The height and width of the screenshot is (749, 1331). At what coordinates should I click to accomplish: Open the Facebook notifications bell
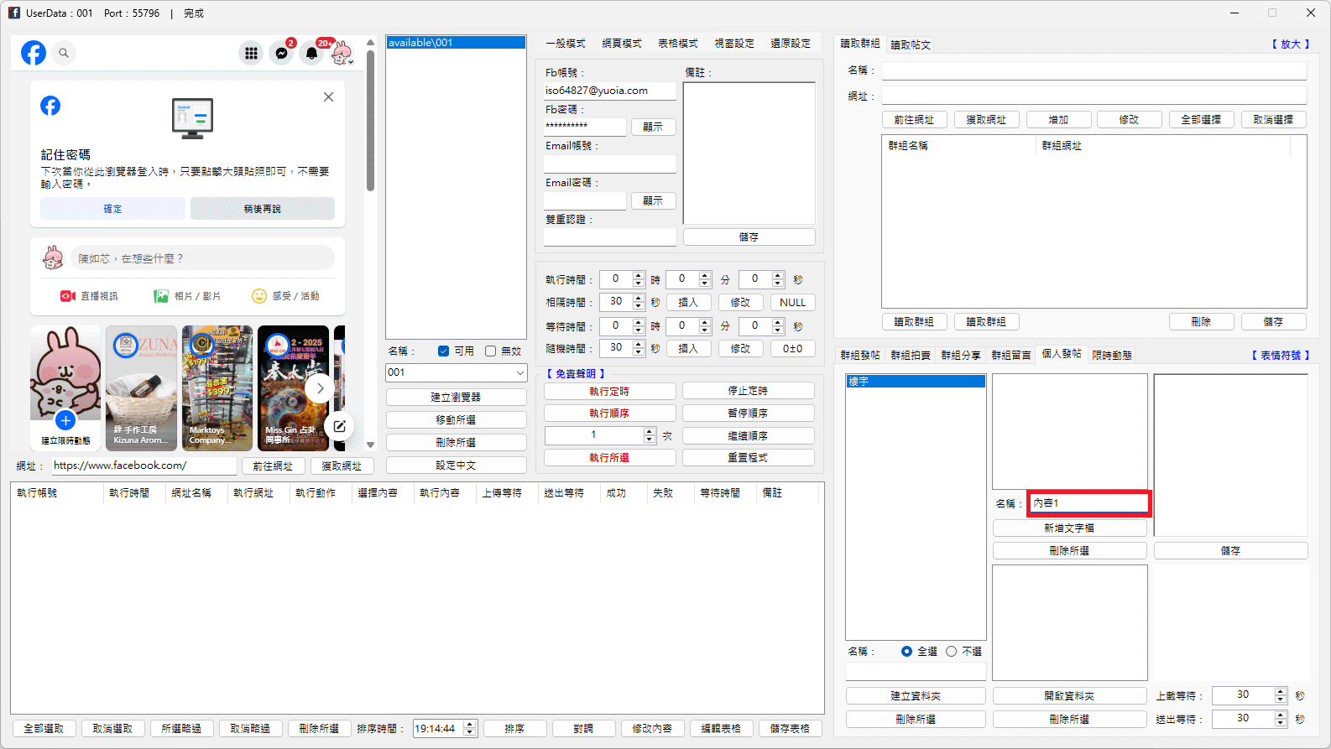311,53
